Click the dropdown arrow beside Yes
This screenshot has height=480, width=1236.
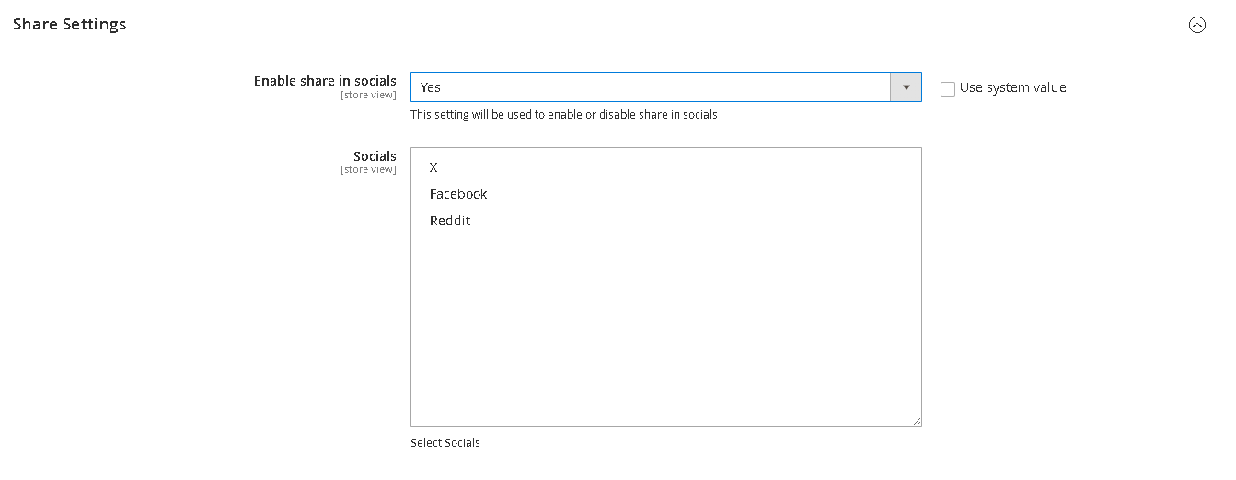(906, 87)
